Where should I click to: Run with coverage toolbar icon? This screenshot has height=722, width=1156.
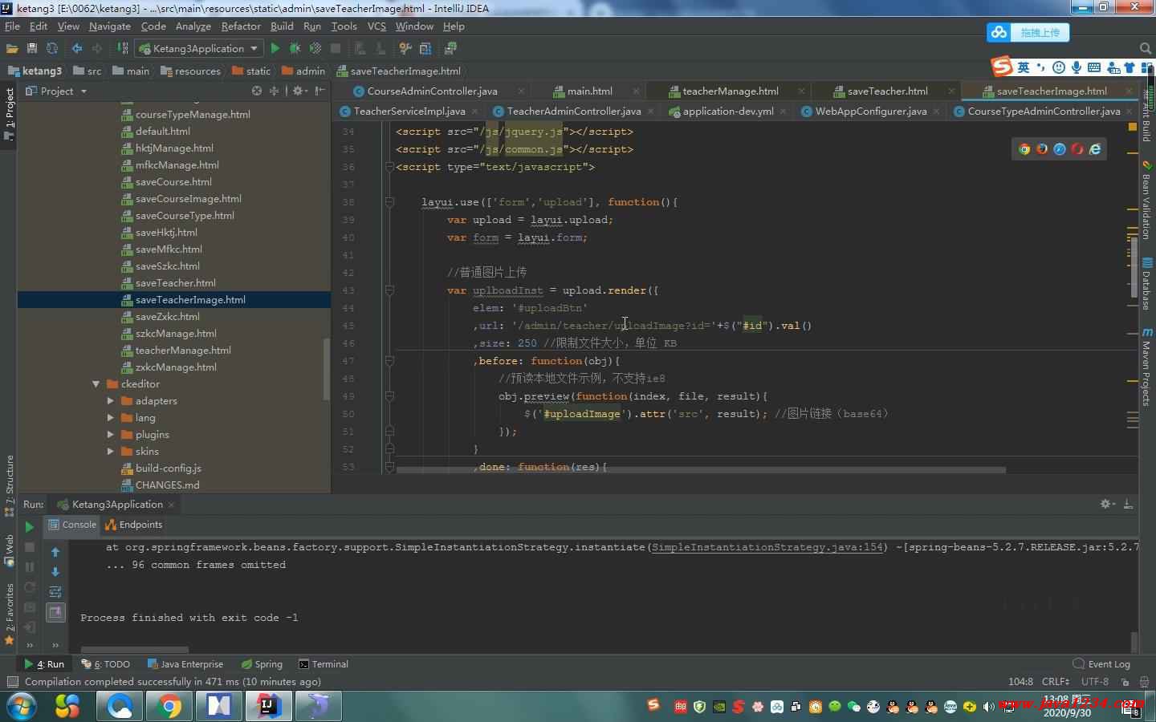click(x=315, y=49)
